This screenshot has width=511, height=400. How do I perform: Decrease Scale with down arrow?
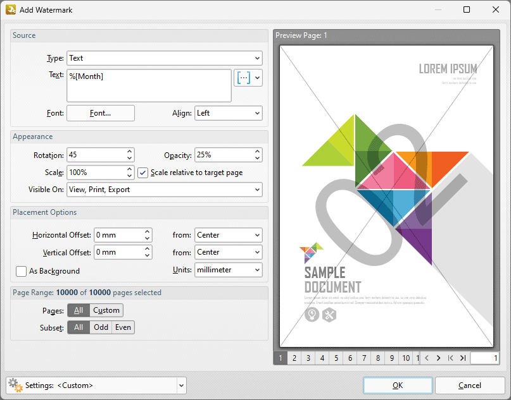[x=129, y=176]
